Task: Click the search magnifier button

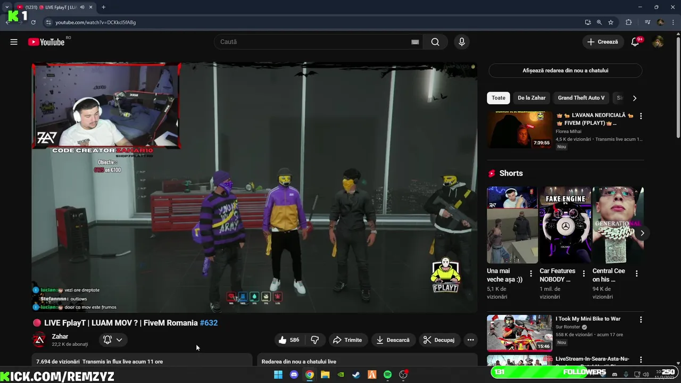Action: point(435,42)
